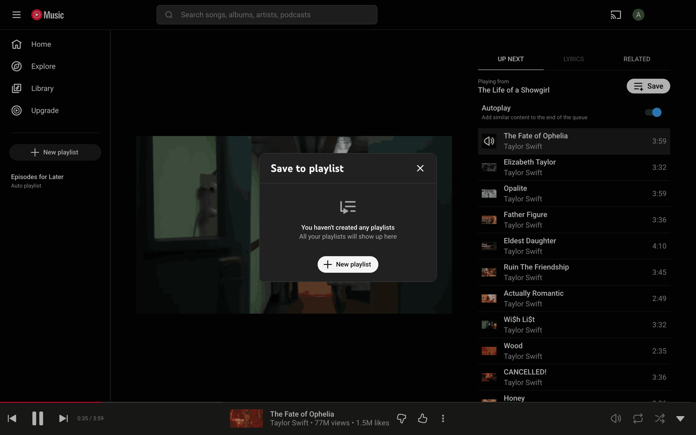Select Actually Romantic in the queue
696x435 pixels.
(x=574, y=299)
